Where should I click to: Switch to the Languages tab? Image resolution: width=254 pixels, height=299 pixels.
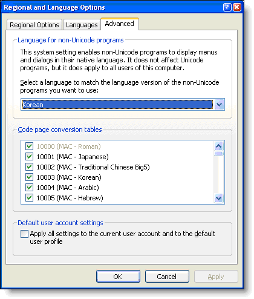[82, 25]
